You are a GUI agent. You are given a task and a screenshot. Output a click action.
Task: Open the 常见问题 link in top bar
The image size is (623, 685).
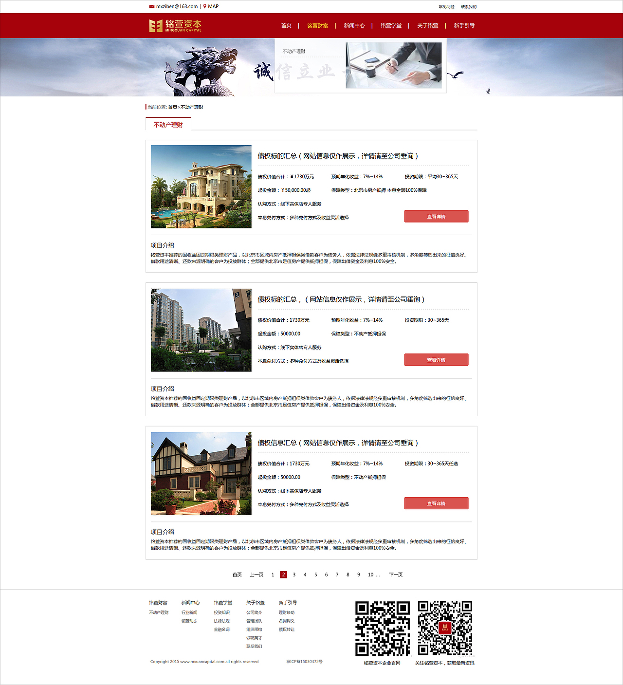pyautogui.click(x=446, y=7)
